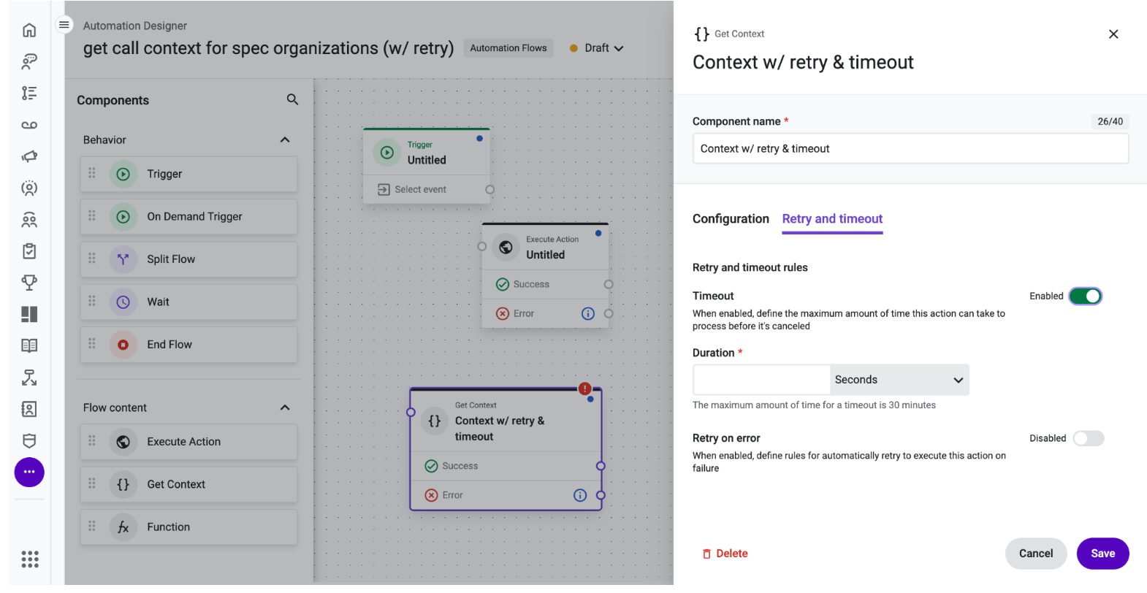Switch to the Configuration tab
1147x593 pixels.
(x=731, y=219)
